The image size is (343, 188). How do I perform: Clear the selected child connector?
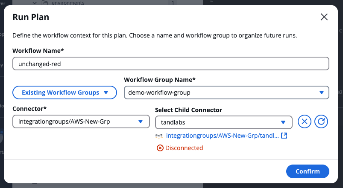305,122
